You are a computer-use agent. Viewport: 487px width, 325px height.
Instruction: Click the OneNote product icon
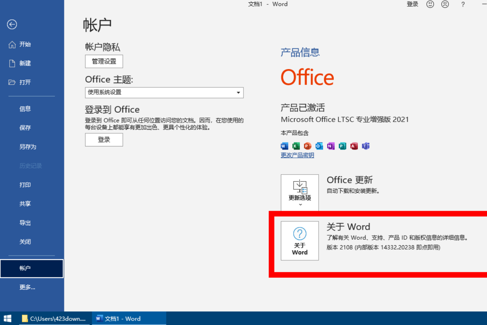pos(330,146)
